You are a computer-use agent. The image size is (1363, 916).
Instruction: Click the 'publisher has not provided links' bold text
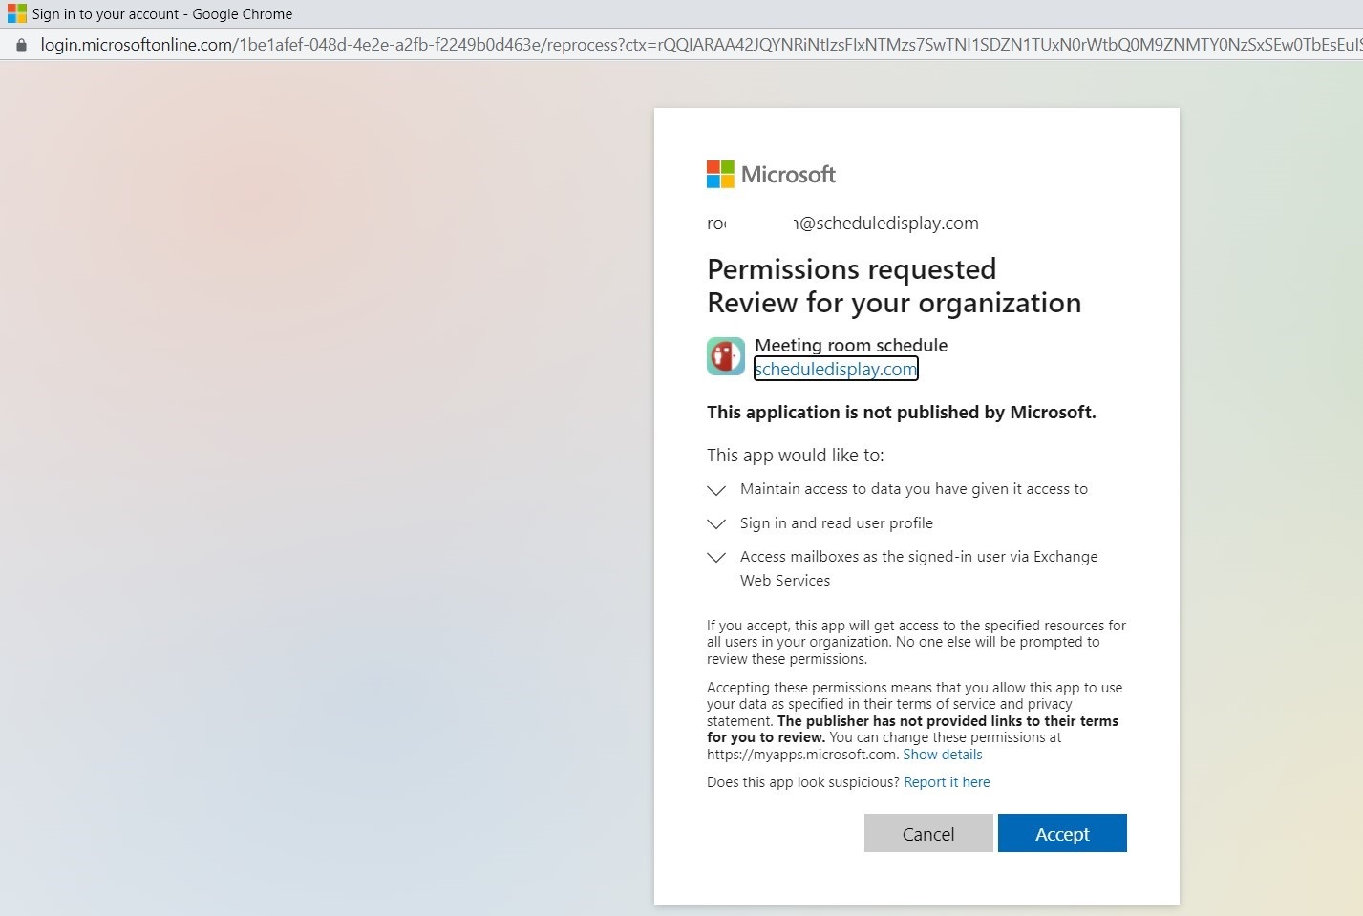(x=912, y=729)
